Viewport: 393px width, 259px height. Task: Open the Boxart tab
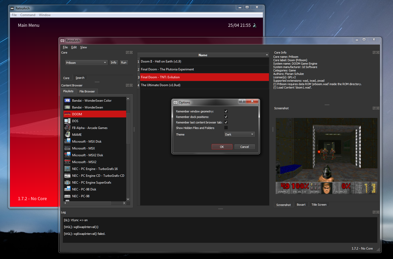301,205
